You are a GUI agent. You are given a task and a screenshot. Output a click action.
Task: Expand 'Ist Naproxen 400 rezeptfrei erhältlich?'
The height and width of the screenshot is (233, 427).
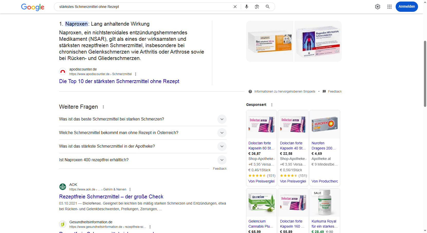point(143,160)
